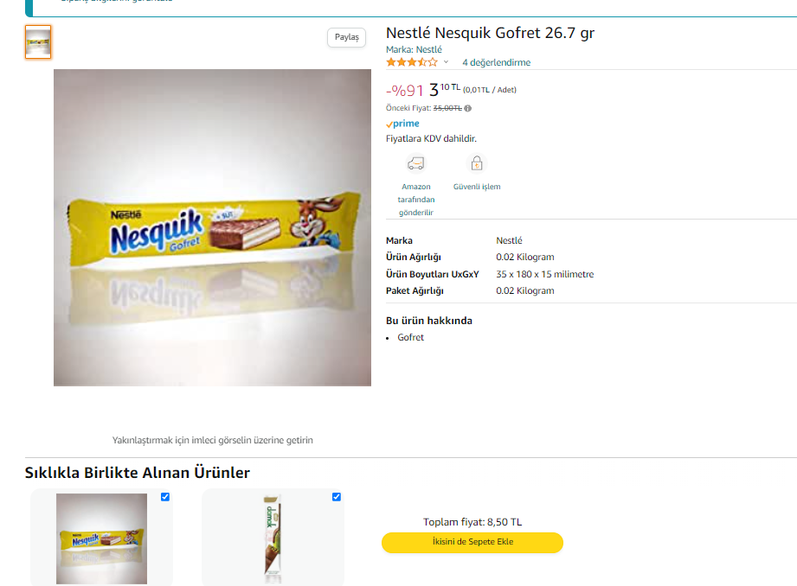Click the info icon beside Önceki Fiyat
This screenshot has width=797, height=586.
[468, 108]
